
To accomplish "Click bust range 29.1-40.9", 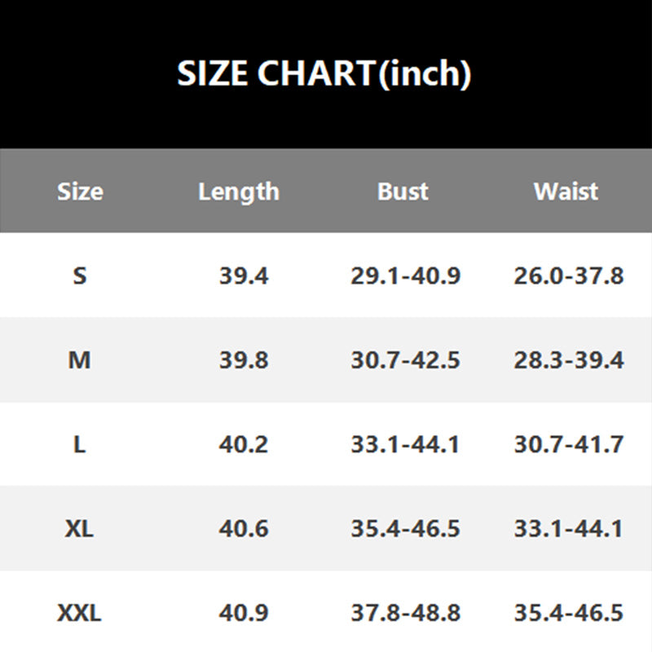I will tap(405, 275).
